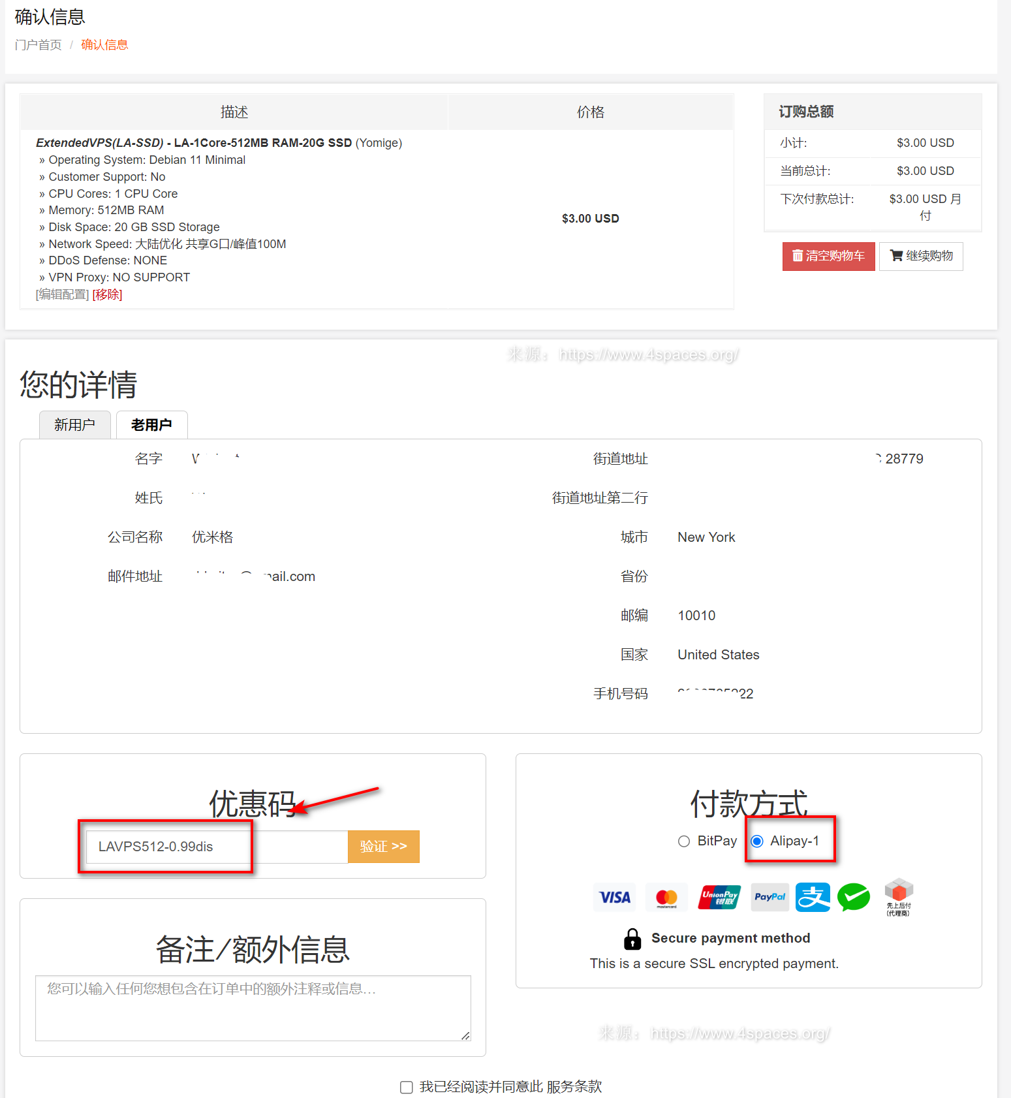The width and height of the screenshot is (1011, 1098).
Task: Click the orange 验证 >> button
Action: pos(383,847)
